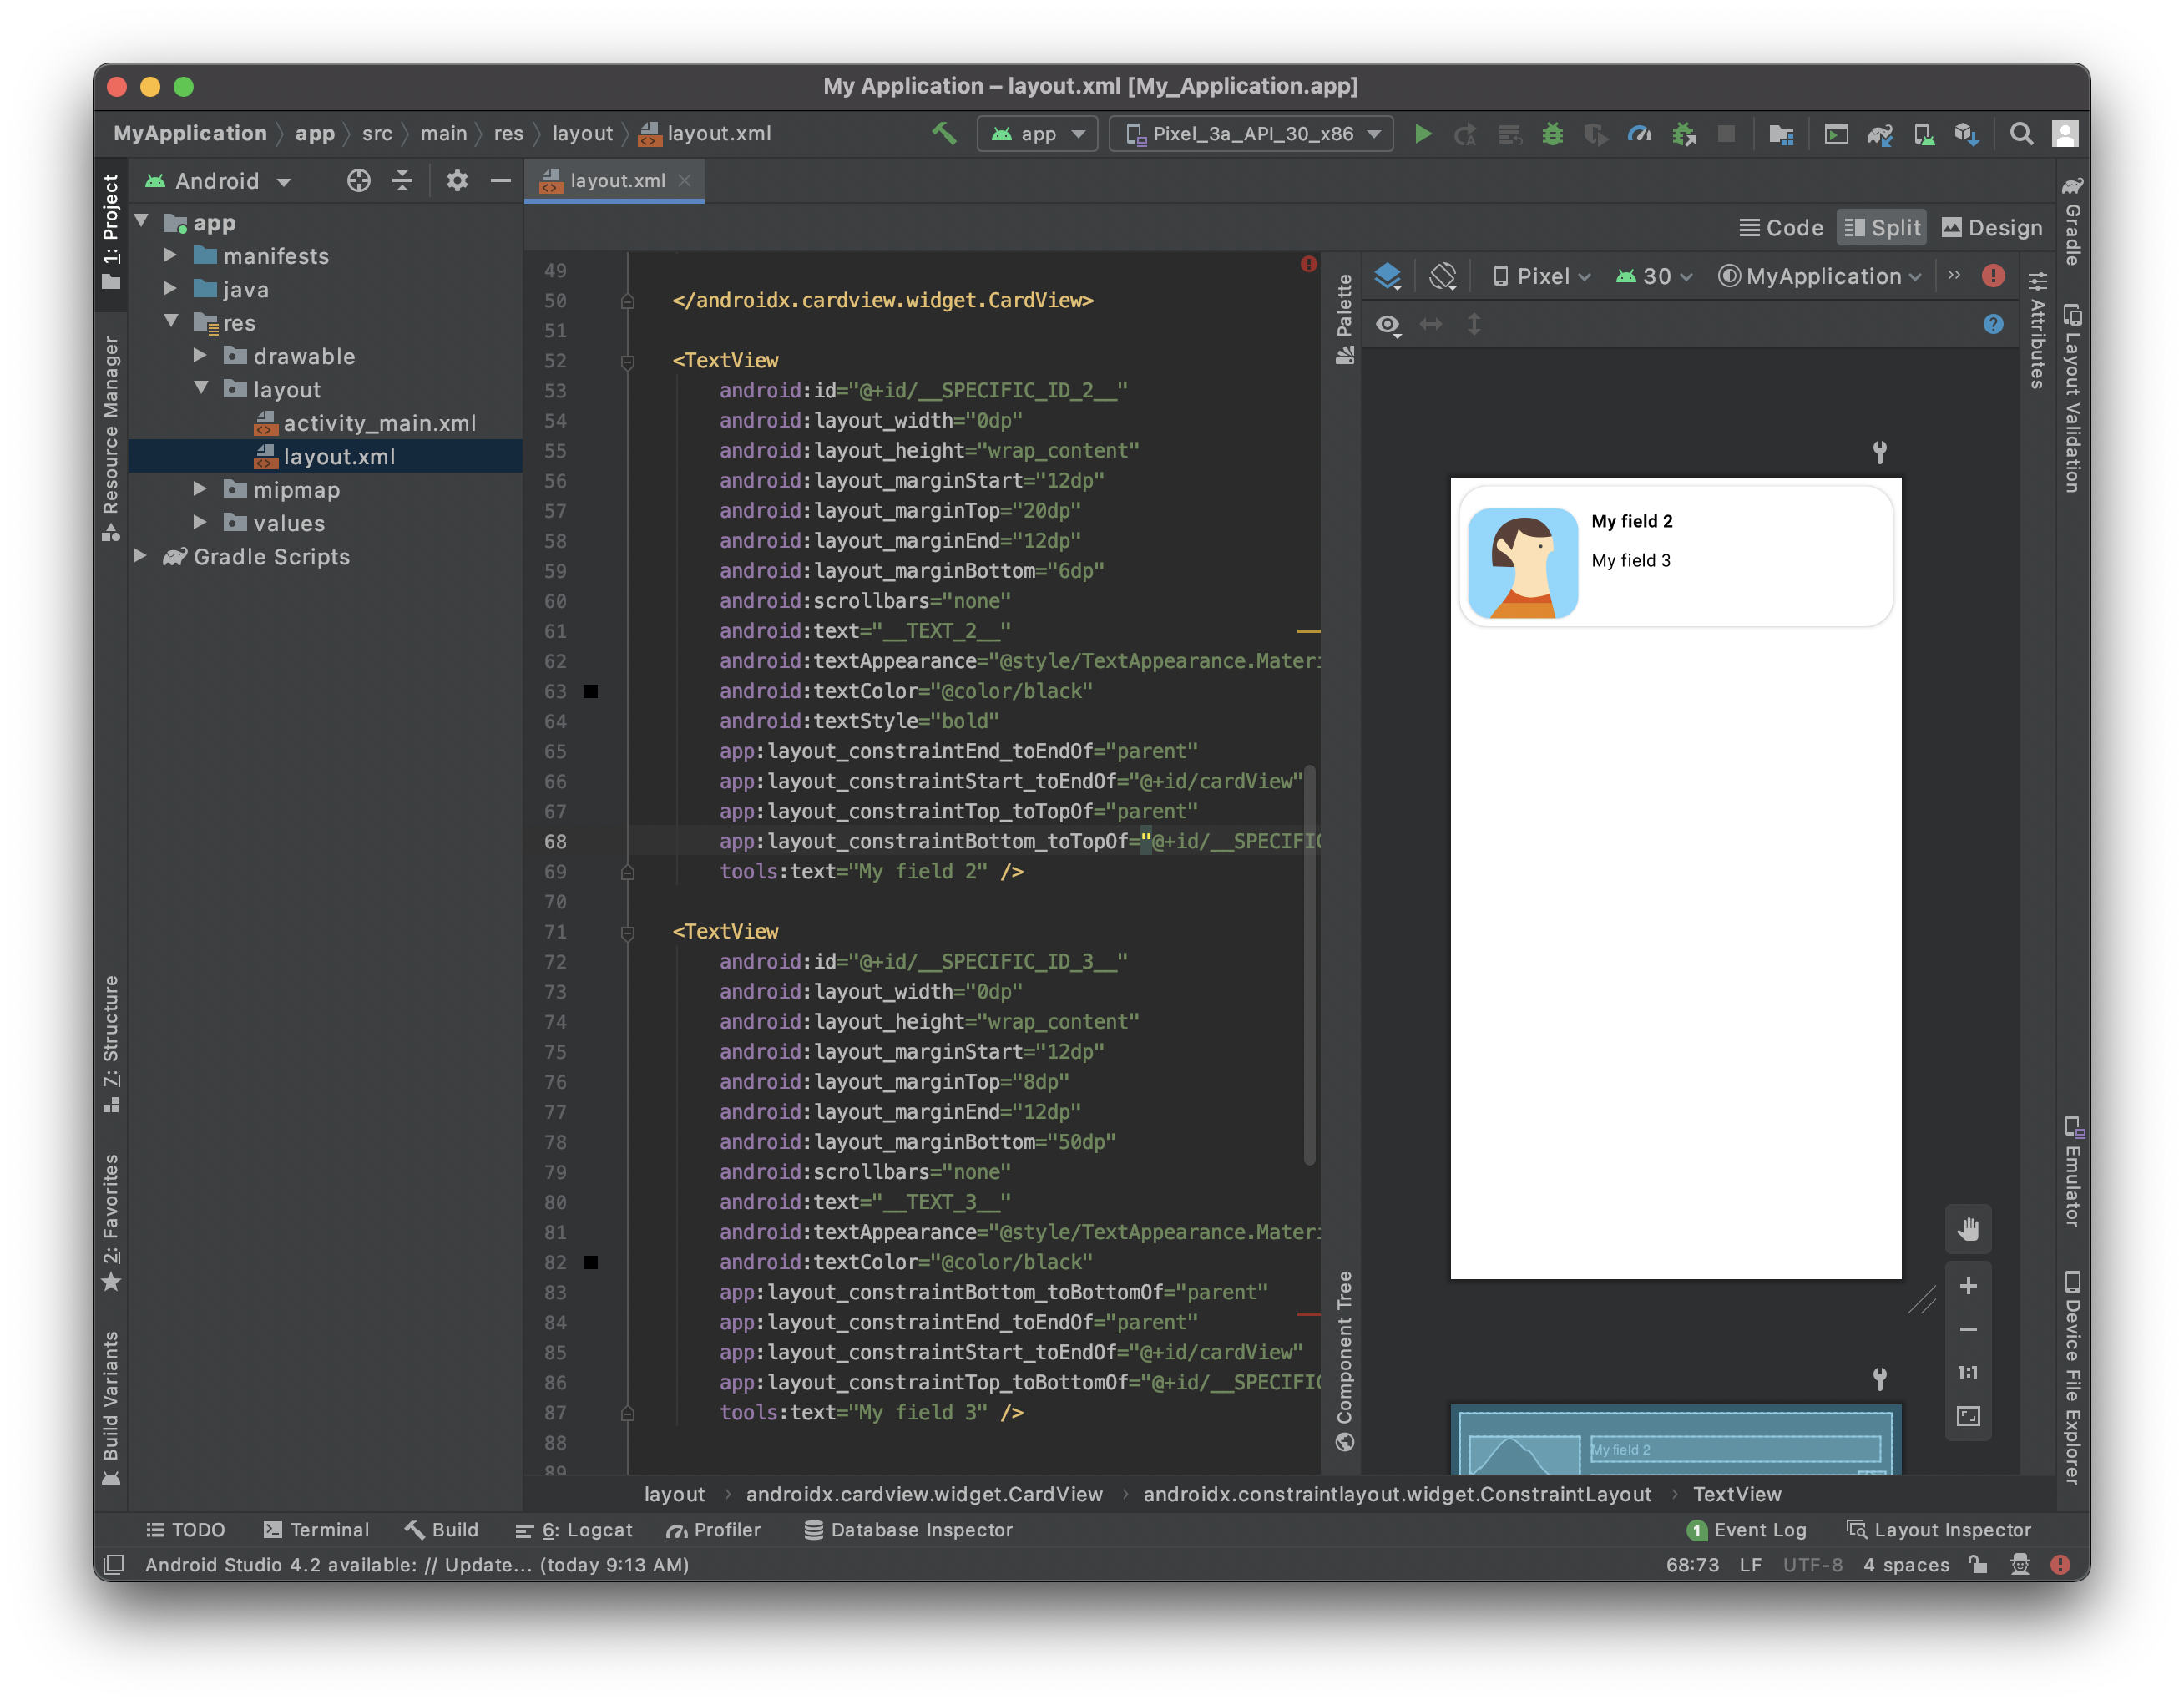Click the code editor vertical scrollbar
This screenshot has width=2184, height=1705.
(1309, 965)
